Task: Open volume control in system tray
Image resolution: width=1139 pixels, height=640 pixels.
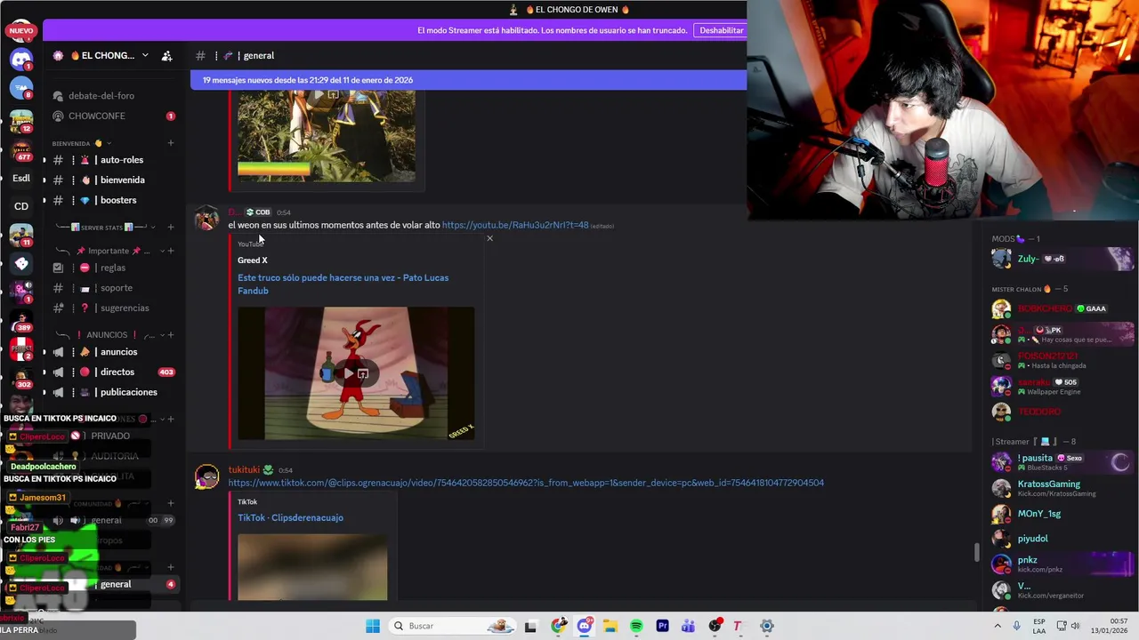Action: point(1075,626)
